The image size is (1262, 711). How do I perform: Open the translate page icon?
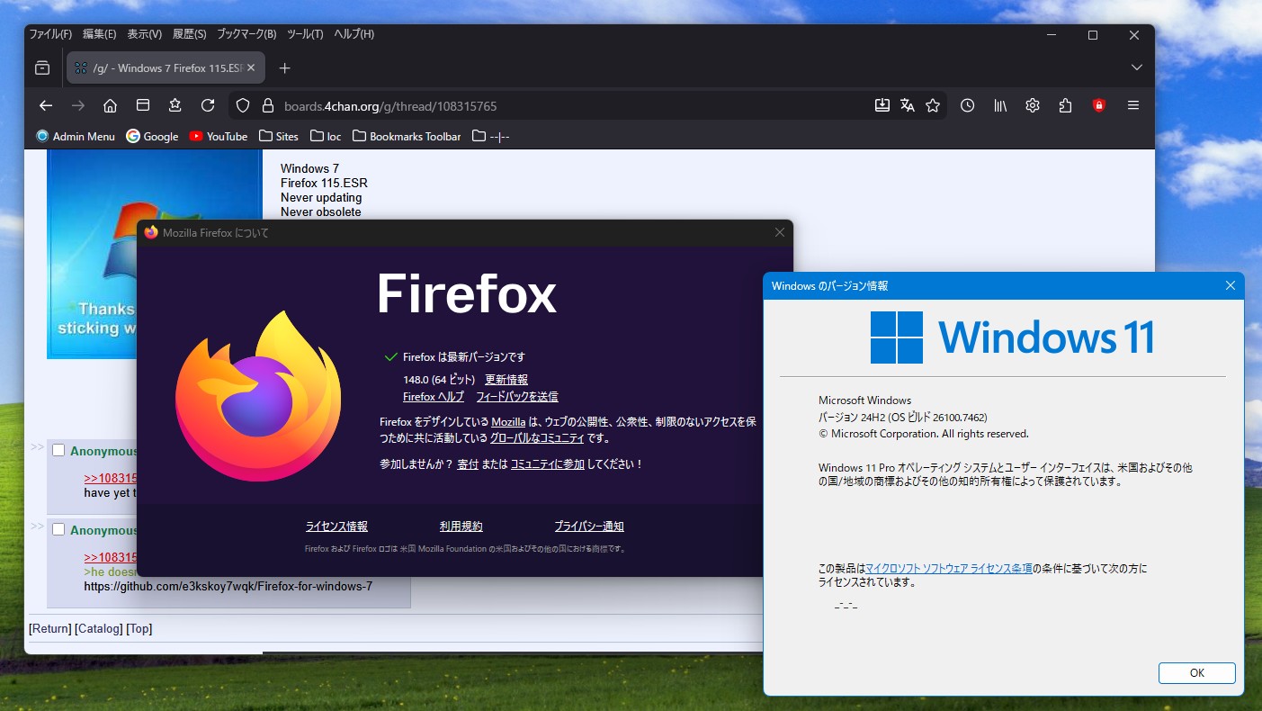click(907, 105)
